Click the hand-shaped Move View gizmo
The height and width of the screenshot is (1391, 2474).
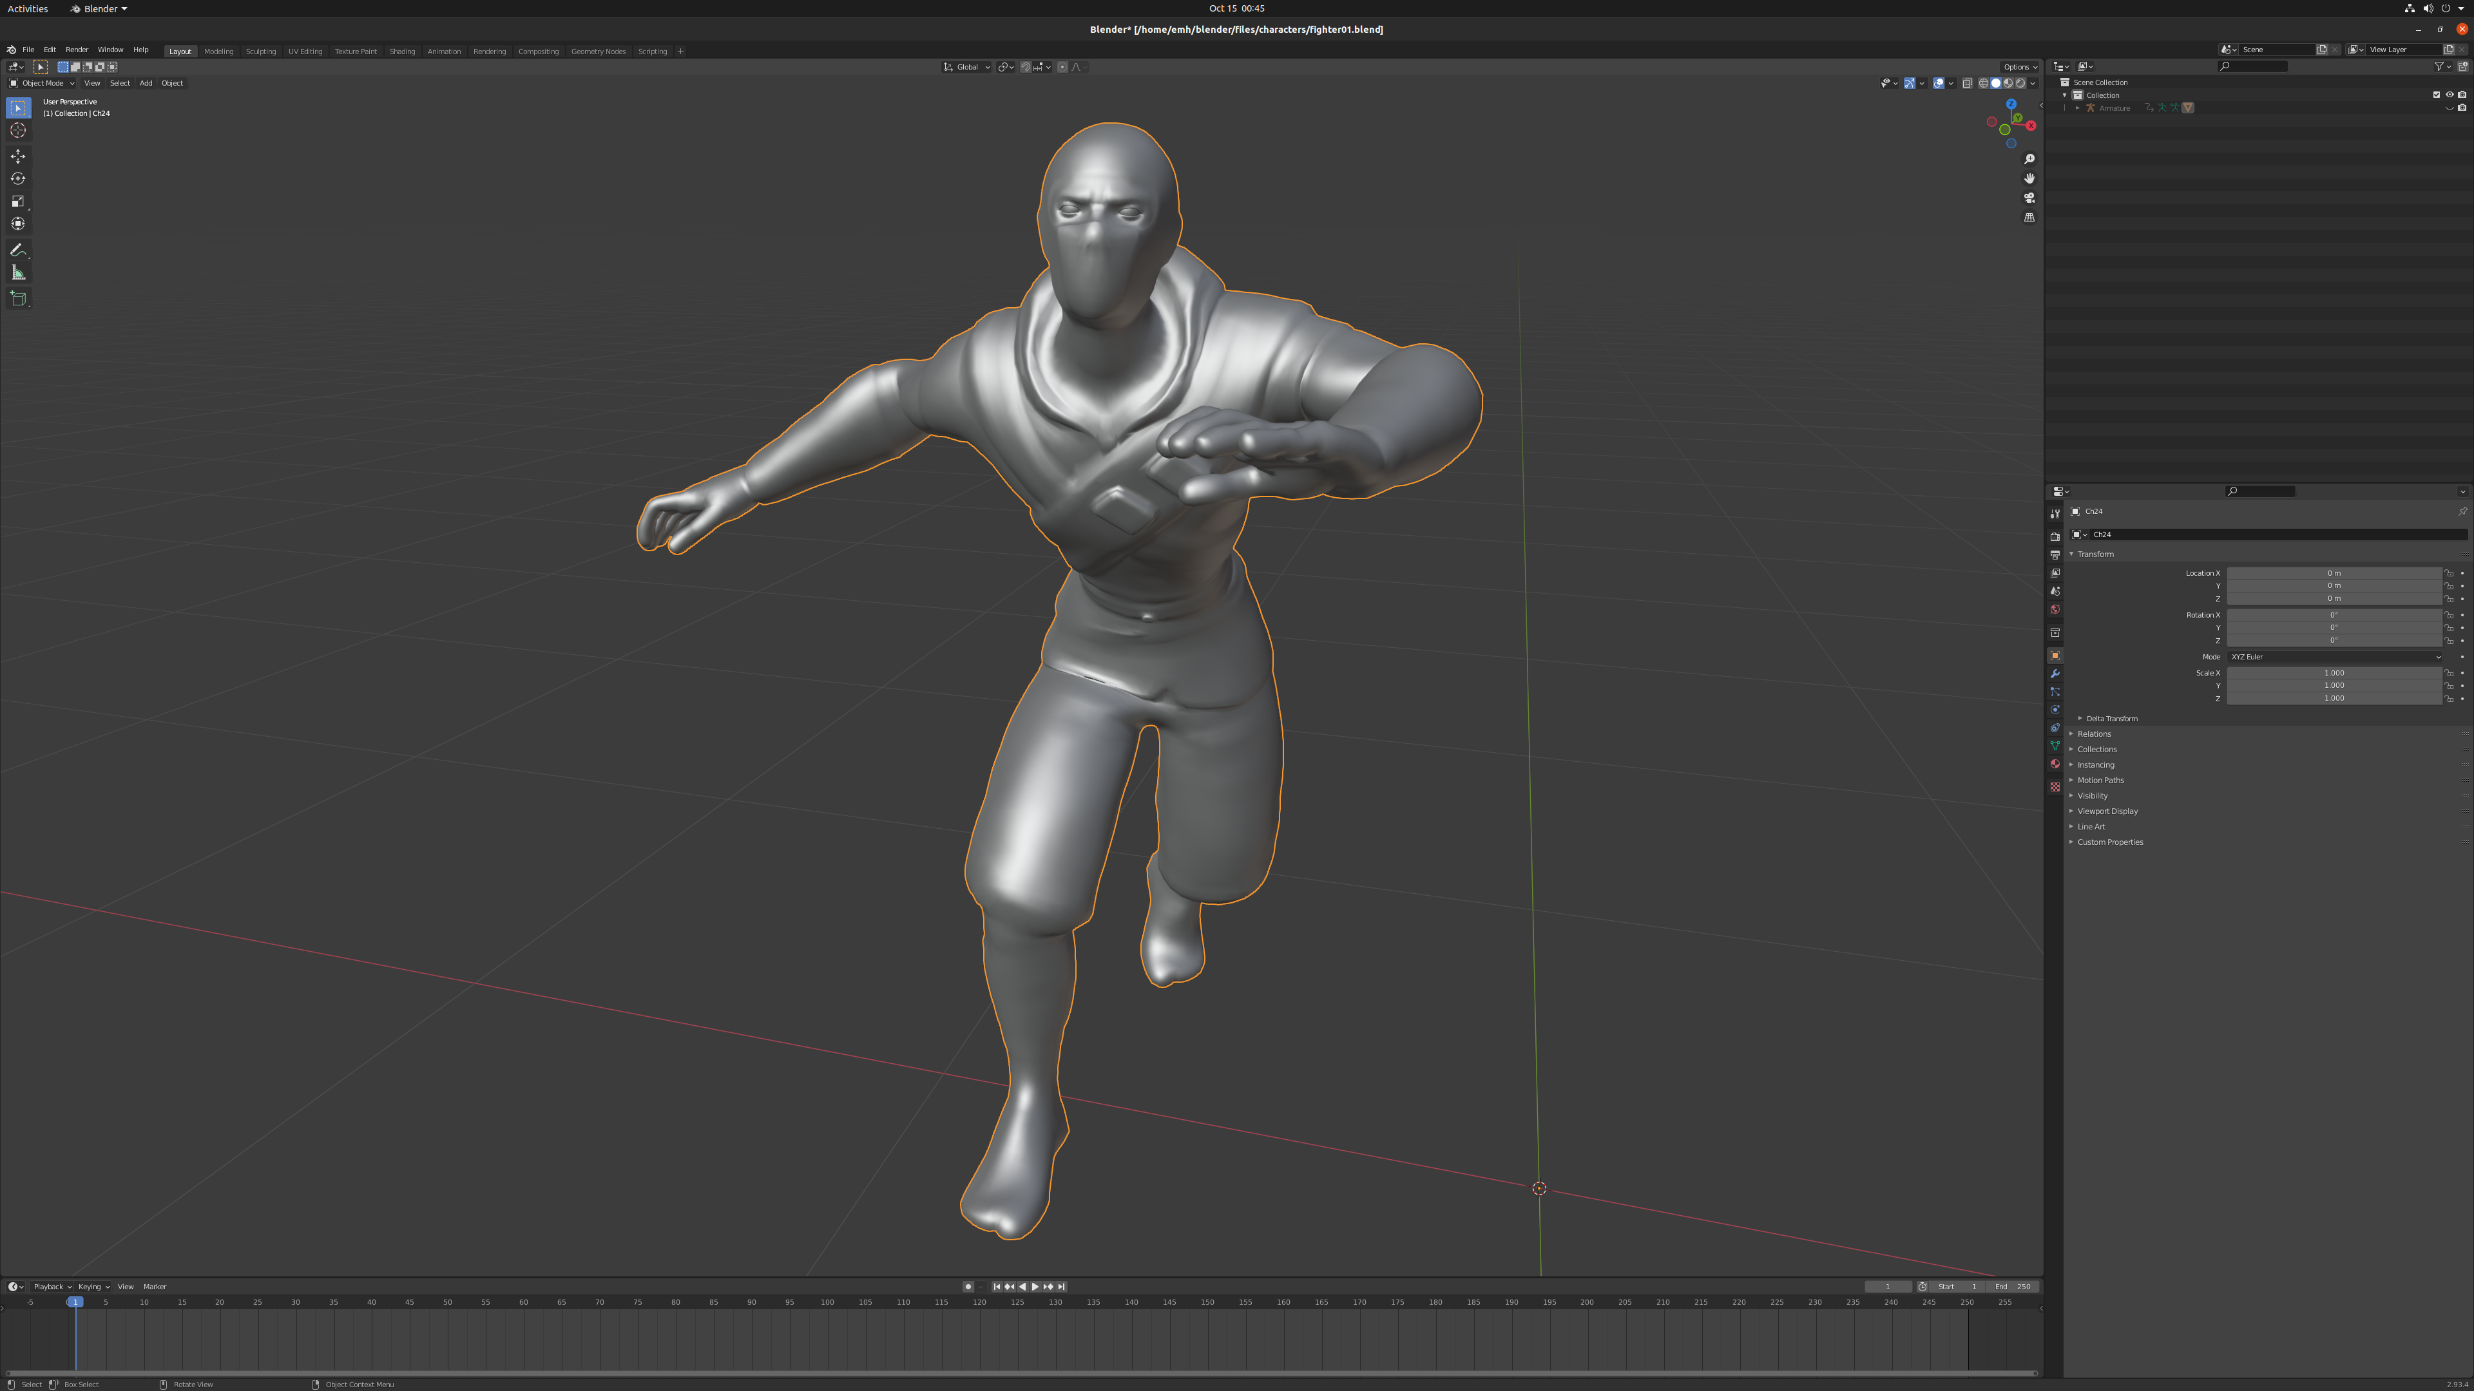[2029, 178]
